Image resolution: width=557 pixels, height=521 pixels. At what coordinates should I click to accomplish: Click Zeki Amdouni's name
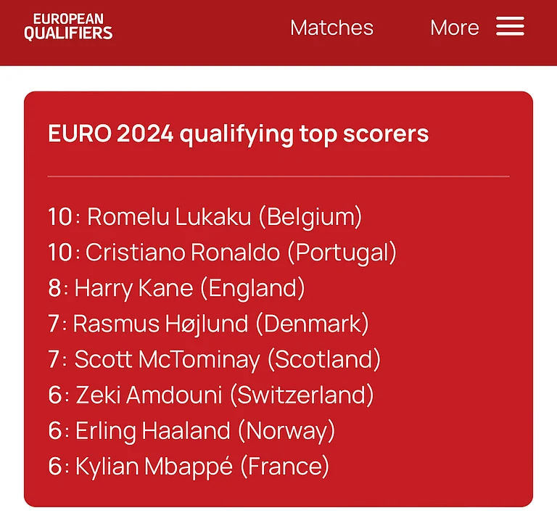pyautogui.click(x=149, y=395)
